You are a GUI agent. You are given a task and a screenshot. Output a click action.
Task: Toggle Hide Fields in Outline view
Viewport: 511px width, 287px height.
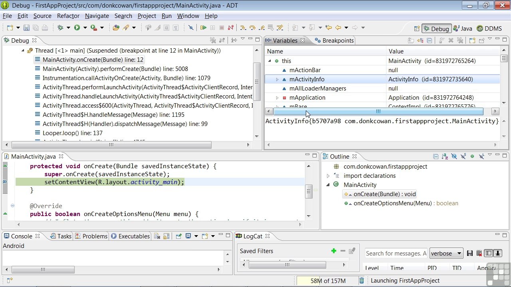tap(454, 156)
